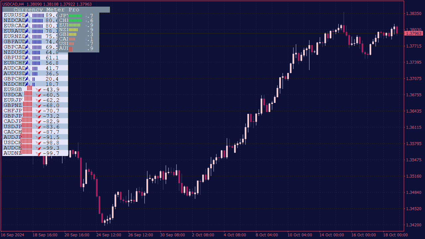Click the 1.38350 price axis label
Viewport: 425px width, 239px height.
click(x=414, y=14)
